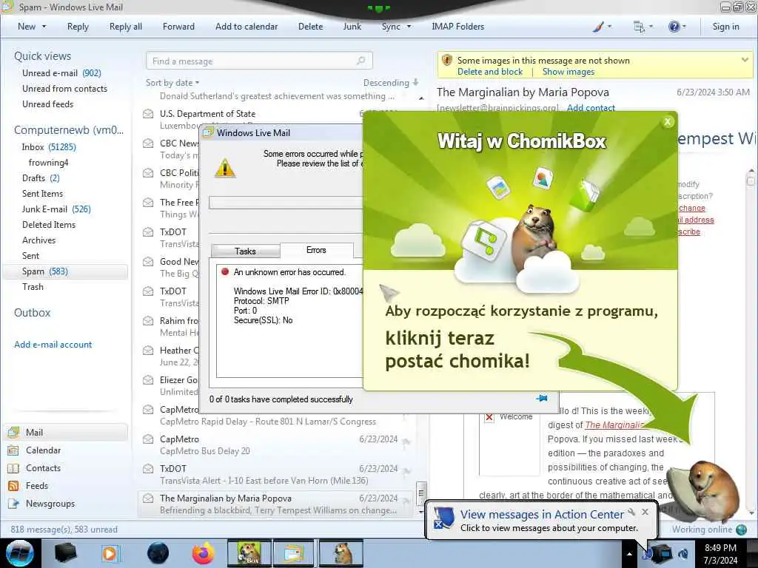The height and width of the screenshot is (568, 758).
Task: Open U.S. Department of State message
Action: 208,113
